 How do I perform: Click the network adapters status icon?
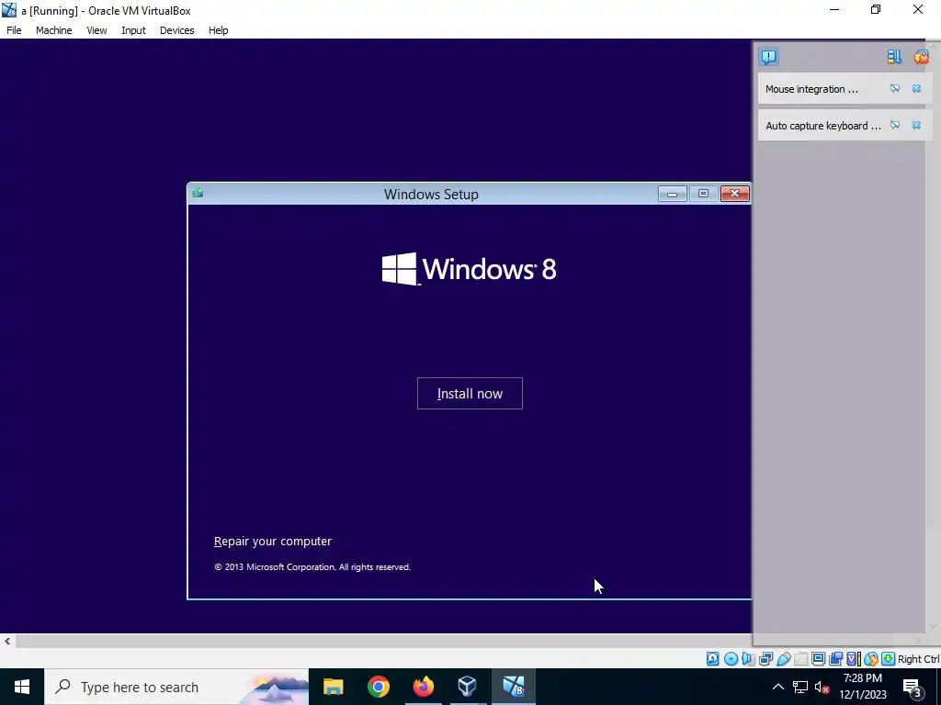(x=765, y=659)
